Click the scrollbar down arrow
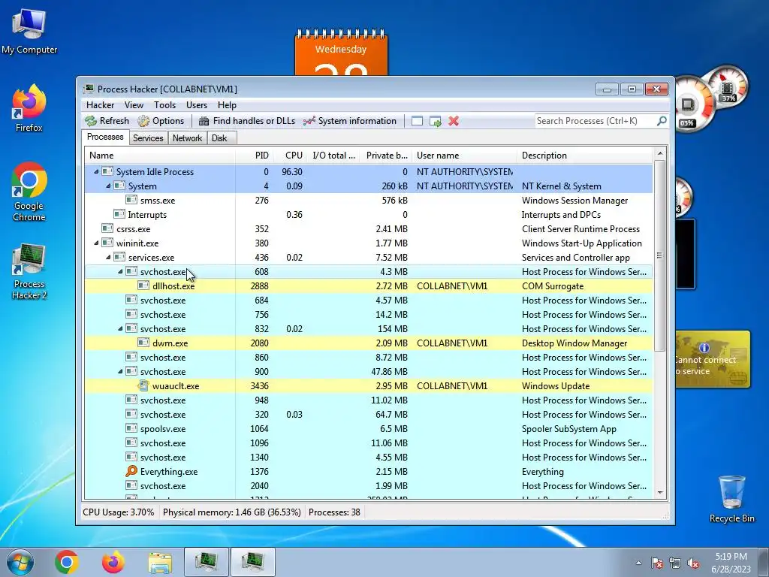The height and width of the screenshot is (577, 769). (659, 493)
